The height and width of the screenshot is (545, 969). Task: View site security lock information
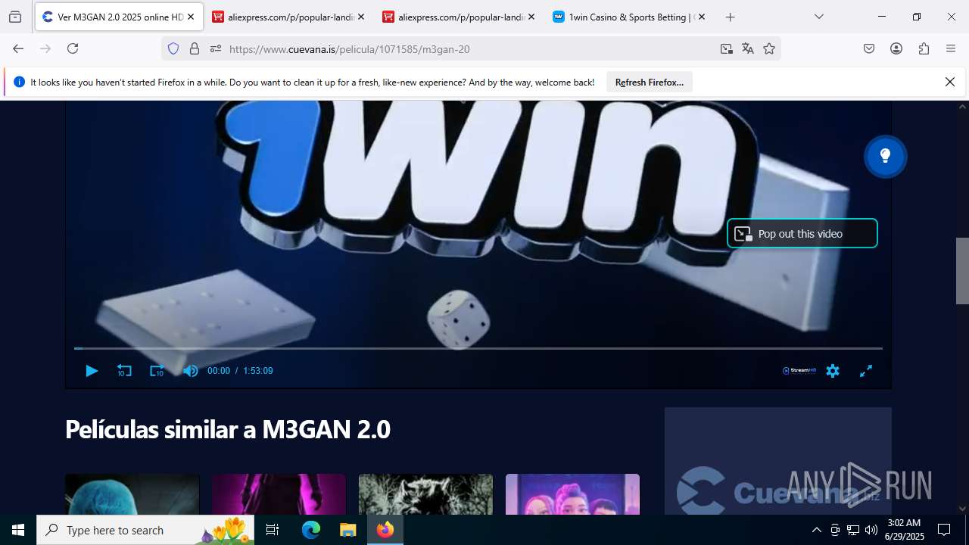195,48
